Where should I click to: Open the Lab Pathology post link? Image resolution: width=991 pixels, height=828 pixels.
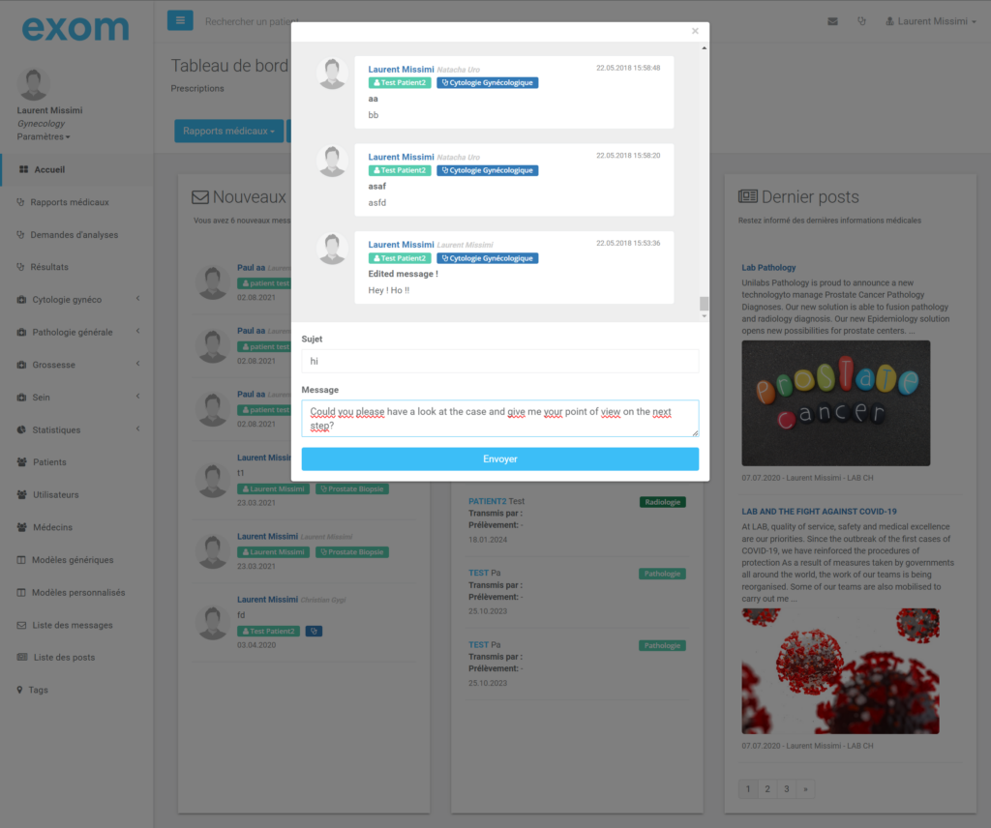pyautogui.click(x=768, y=268)
